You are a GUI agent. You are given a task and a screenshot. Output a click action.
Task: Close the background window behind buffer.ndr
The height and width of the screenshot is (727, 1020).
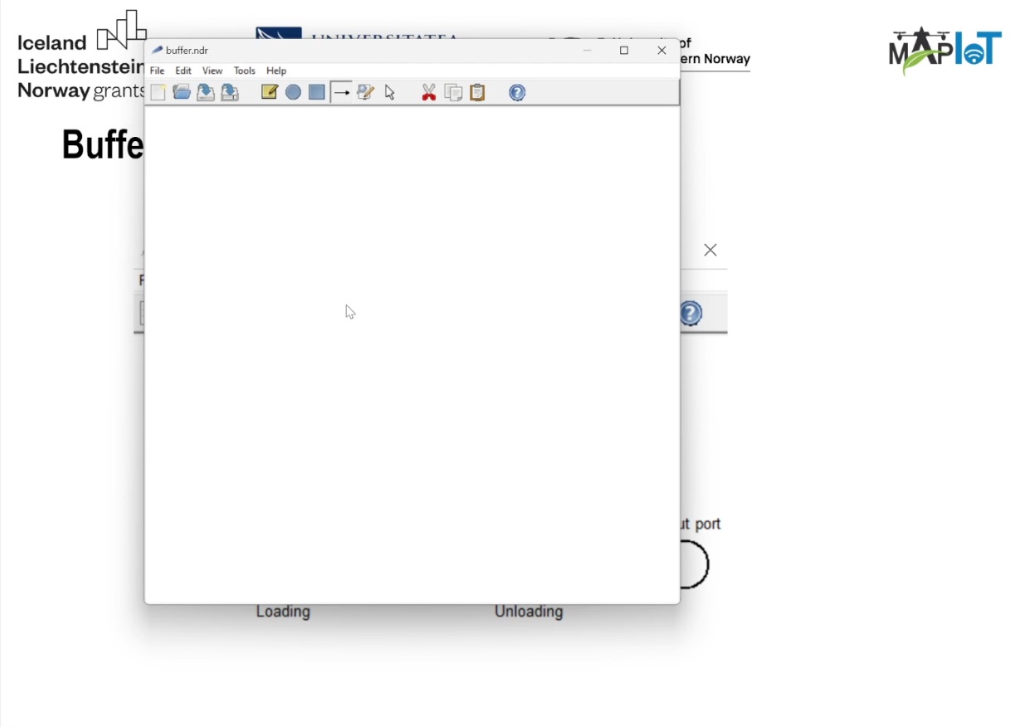710,250
